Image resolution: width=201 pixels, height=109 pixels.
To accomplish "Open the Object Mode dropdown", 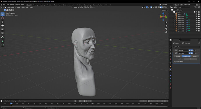I will point(10,8).
